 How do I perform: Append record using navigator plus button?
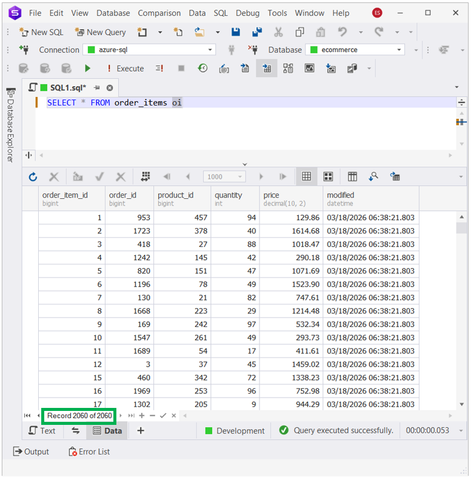pos(142,416)
